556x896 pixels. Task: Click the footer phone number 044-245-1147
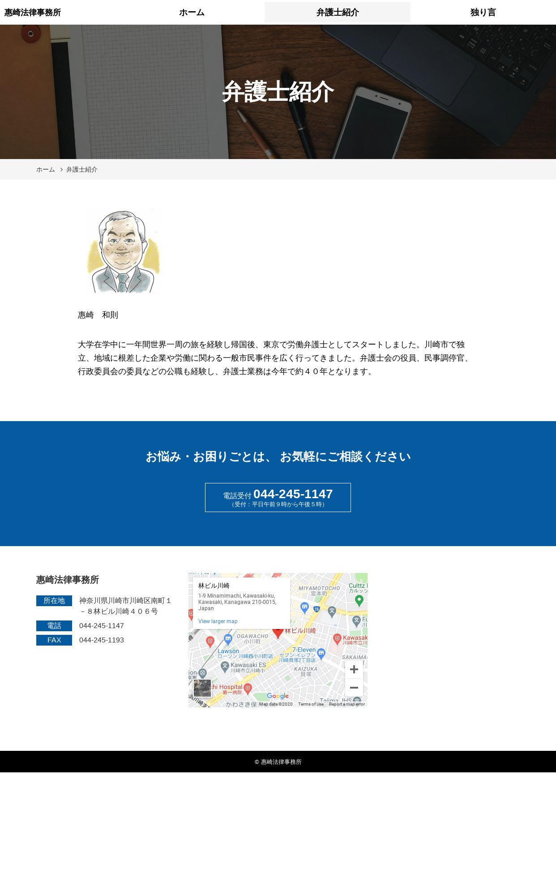click(102, 626)
